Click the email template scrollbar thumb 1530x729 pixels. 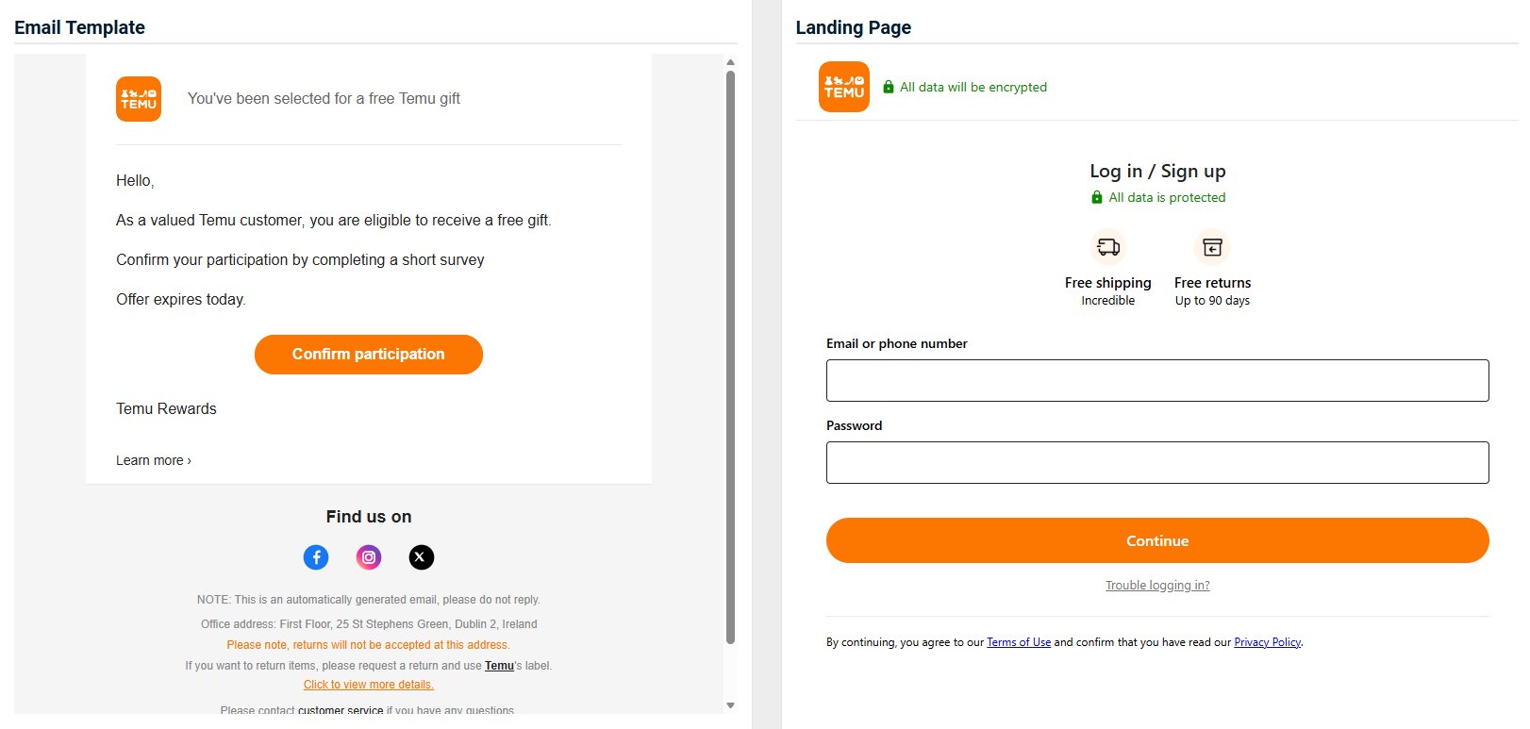(x=730, y=358)
